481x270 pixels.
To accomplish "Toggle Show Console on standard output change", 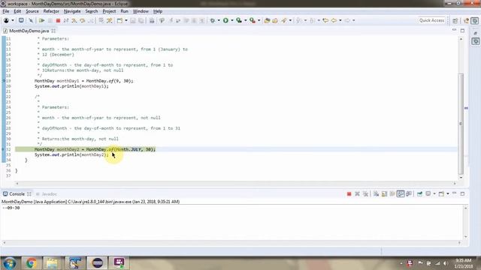I will pyautogui.click(x=401, y=194).
